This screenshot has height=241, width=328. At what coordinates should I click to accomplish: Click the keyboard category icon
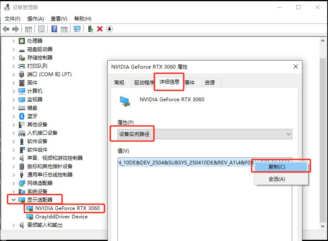coord(22,108)
